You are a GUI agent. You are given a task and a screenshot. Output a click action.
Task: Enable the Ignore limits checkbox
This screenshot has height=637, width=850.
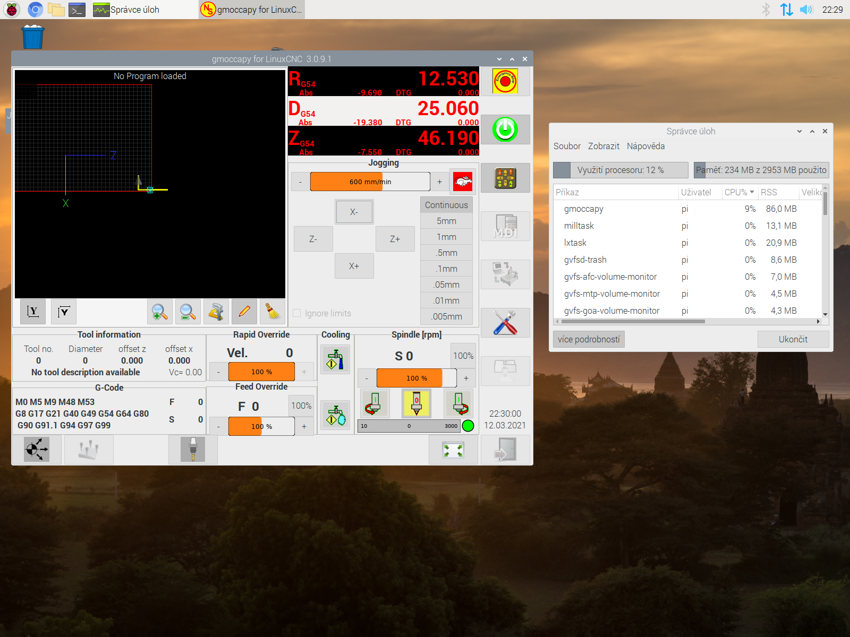tap(297, 313)
